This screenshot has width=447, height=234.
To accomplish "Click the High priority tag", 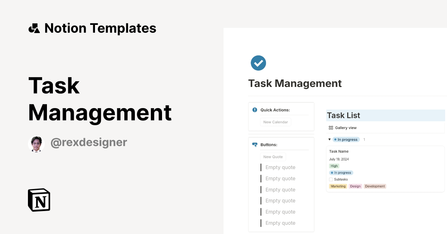I will point(334,166).
